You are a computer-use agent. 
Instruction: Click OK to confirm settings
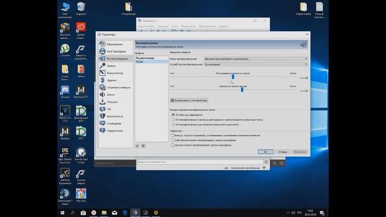coord(265,152)
